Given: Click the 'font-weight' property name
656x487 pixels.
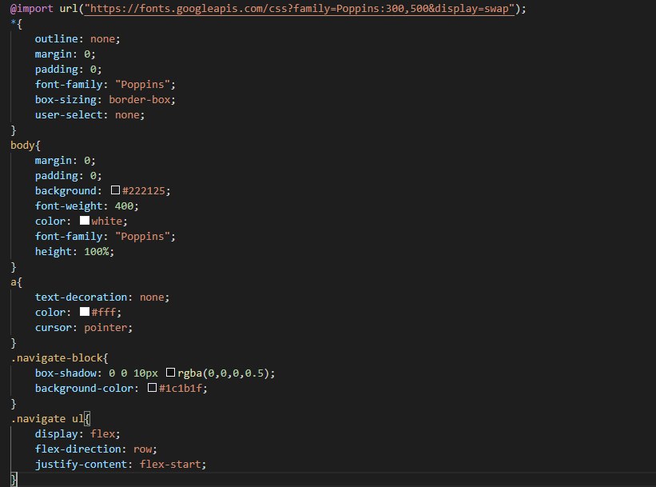Looking at the screenshot, I should tap(69, 206).
